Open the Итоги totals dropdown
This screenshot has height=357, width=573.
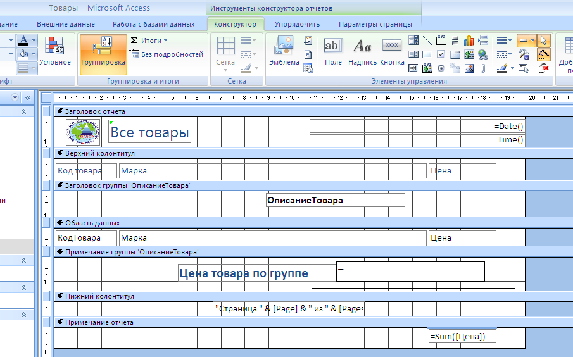[149, 41]
